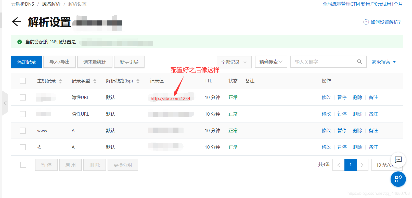Open the 全局流量管理GTM promotion link
The height and width of the screenshot is (198, 412).
click(x=363, y=4)
